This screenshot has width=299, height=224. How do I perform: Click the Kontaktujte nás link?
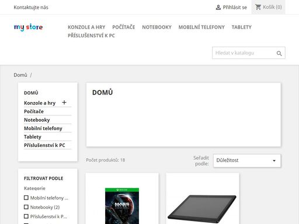pyautogui.click(x=31, y=8)
